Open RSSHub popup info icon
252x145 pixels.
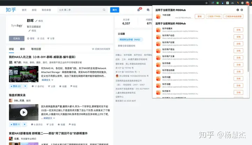pos(238,10)
